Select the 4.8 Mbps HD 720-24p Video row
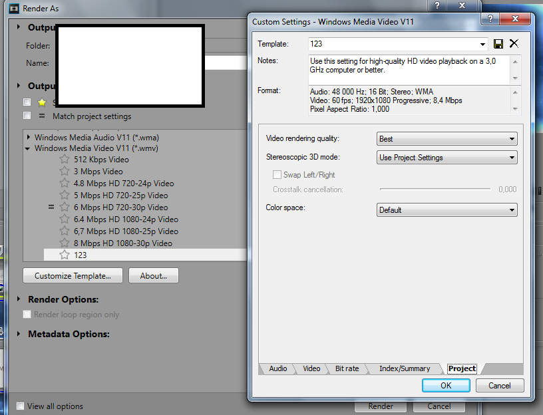 (124, 183)
